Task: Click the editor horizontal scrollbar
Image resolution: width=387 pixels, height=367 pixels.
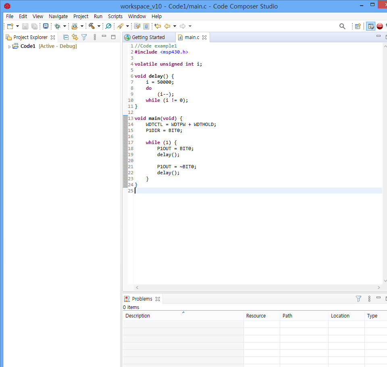Action: coord(258,287)
